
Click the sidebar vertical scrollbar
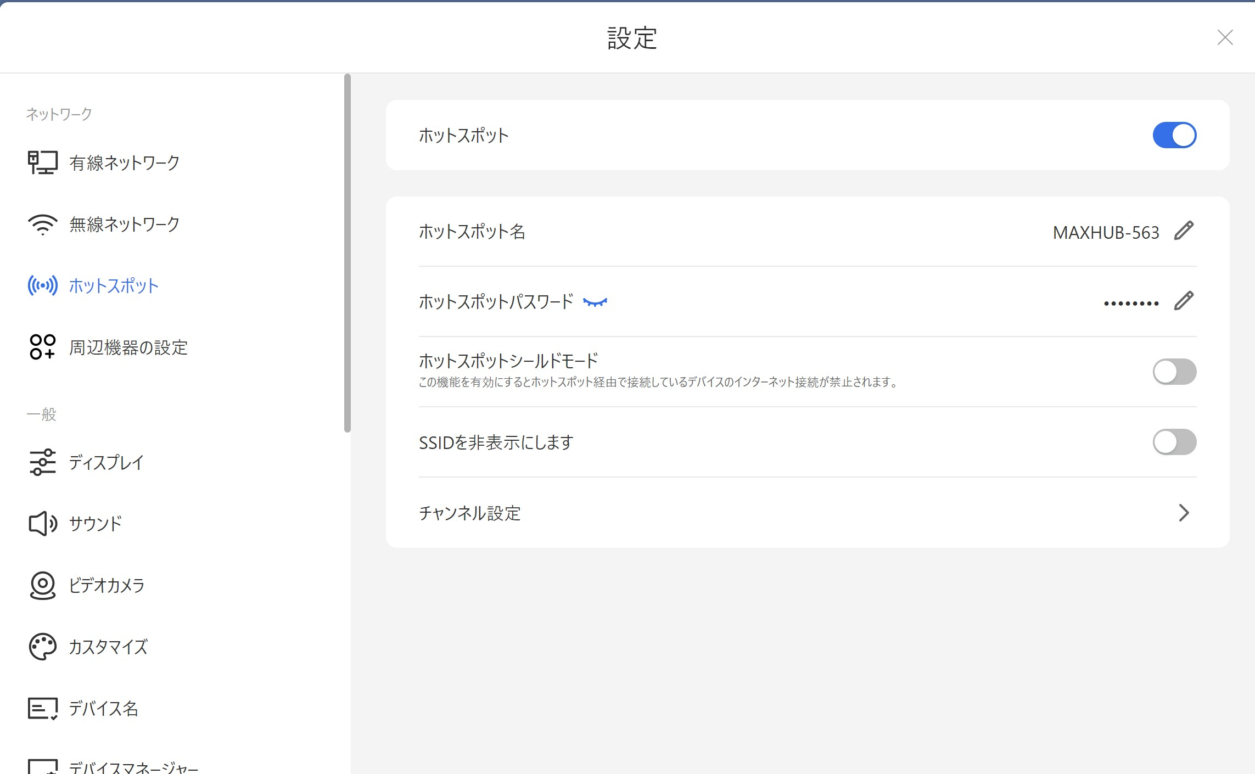point(347,253)
